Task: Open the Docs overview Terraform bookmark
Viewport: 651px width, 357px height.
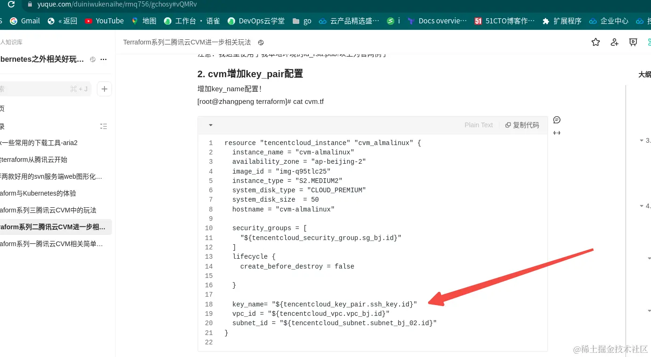Action: (x=437, y=21)
